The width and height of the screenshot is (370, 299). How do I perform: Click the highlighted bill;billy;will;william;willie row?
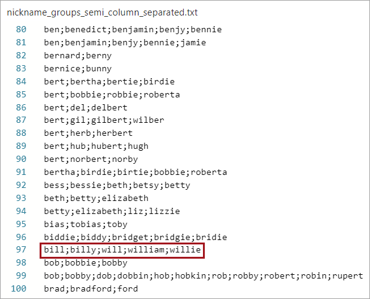(123, 250)
